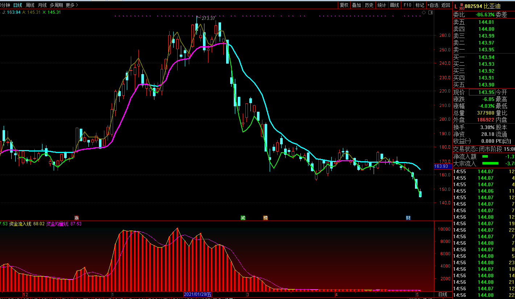
Task: Open the 统计 statistics button
Action: click(382, 5)
